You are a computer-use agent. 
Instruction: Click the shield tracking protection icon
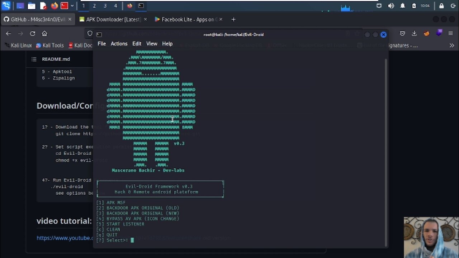tap(90, 33)
